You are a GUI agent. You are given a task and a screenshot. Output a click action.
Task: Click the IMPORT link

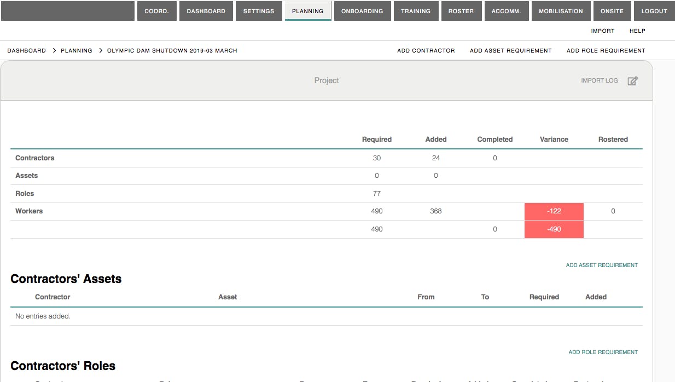click(x=603, y=31)
